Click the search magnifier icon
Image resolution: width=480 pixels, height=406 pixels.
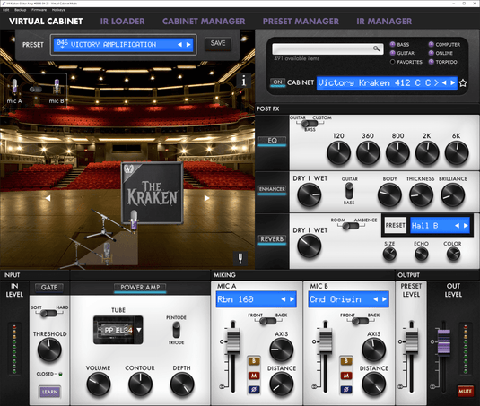[x=377, y=48]
